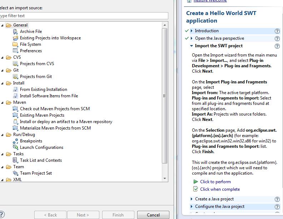Screen dimensions: 283x219
Task: Click the Click to perform link
Action: [215, 182]
